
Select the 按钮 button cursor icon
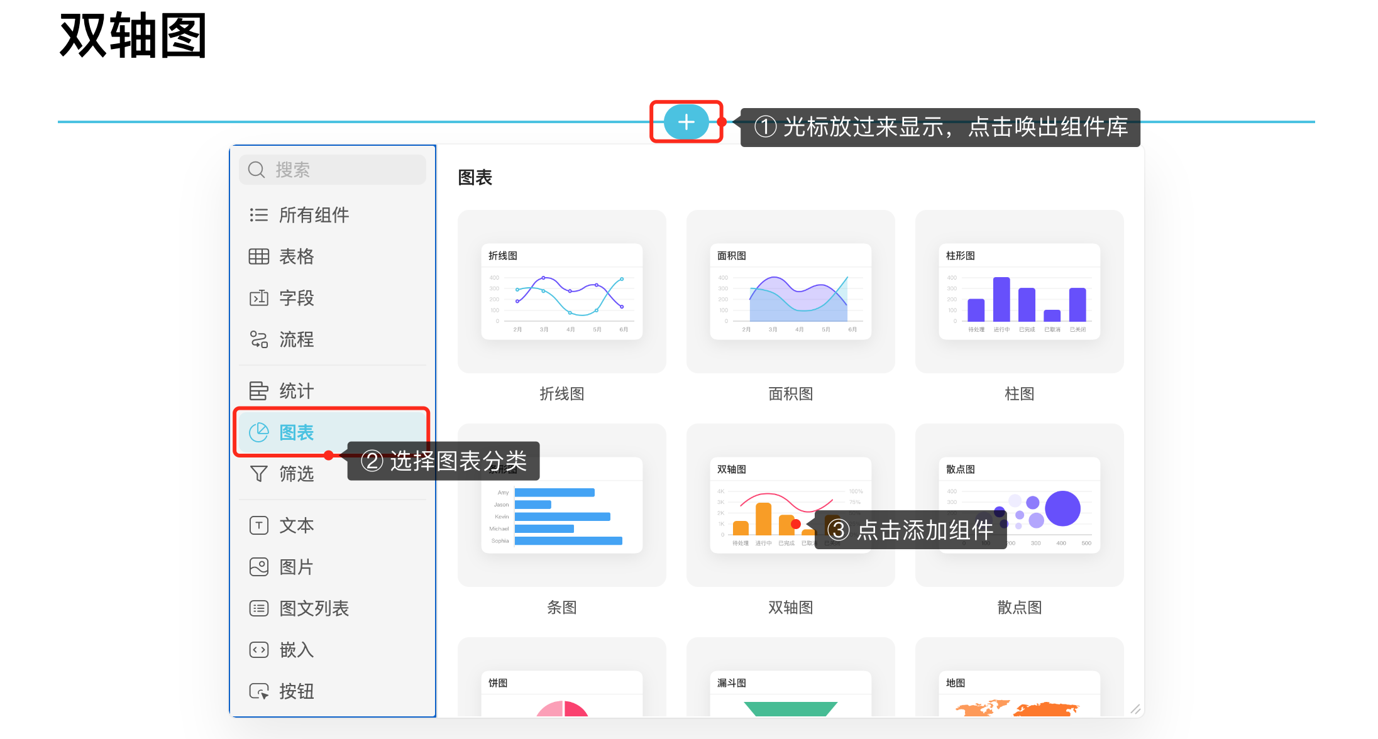[258, 691]
